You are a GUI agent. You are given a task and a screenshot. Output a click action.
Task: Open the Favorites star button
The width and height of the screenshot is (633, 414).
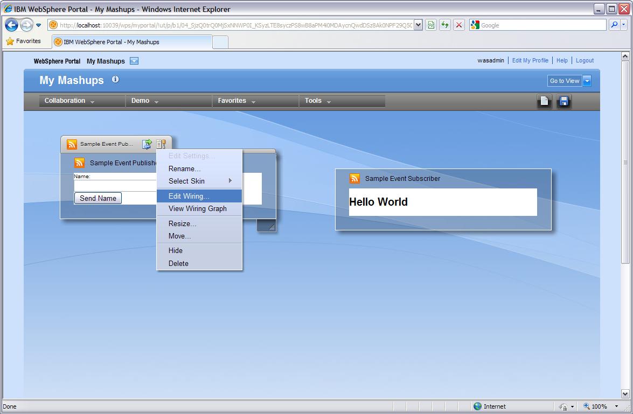[x=23, y=41]
